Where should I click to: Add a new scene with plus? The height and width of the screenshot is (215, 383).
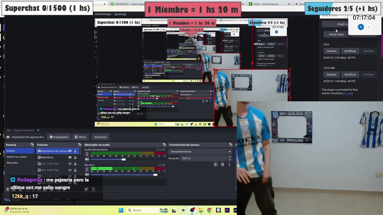coord(8,189)
